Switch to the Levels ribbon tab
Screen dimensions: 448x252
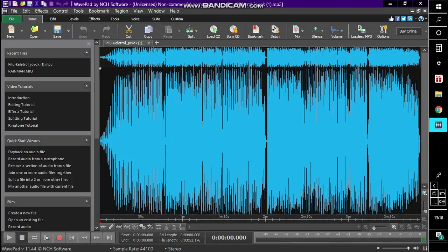click(73, 19)
